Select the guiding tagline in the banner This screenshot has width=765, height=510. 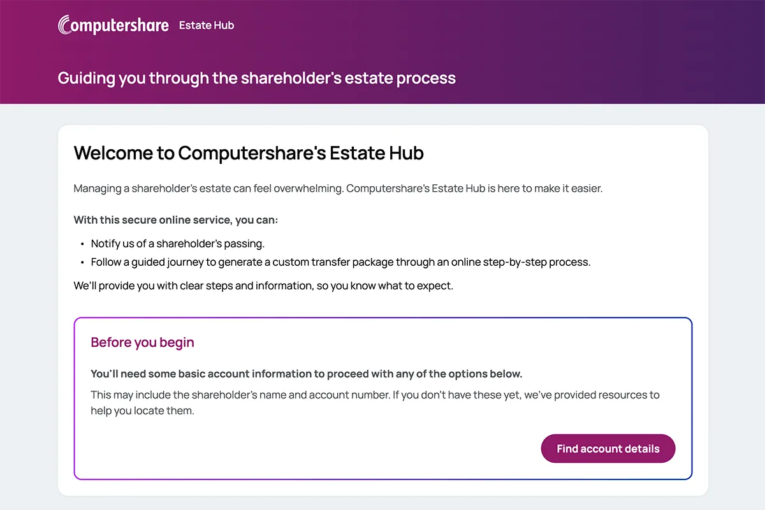coord(256,78)
